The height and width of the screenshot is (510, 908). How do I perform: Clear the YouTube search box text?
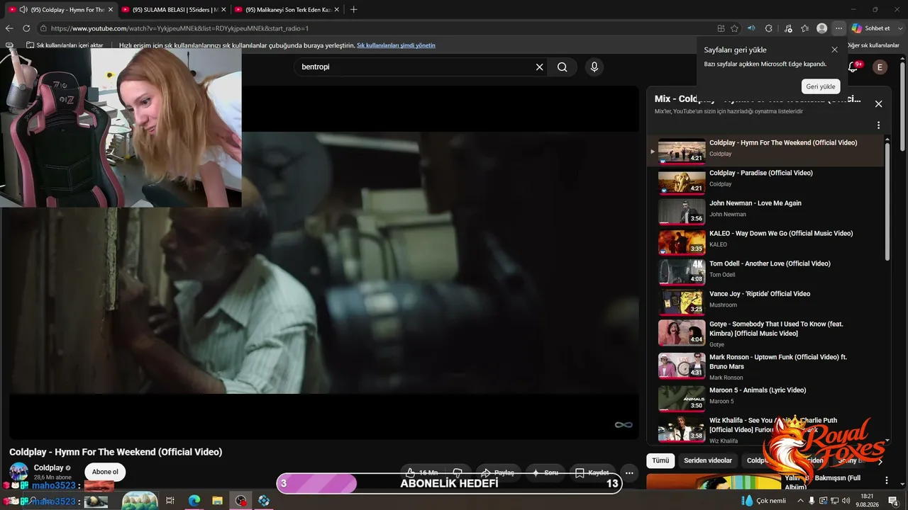click(539, 67)
